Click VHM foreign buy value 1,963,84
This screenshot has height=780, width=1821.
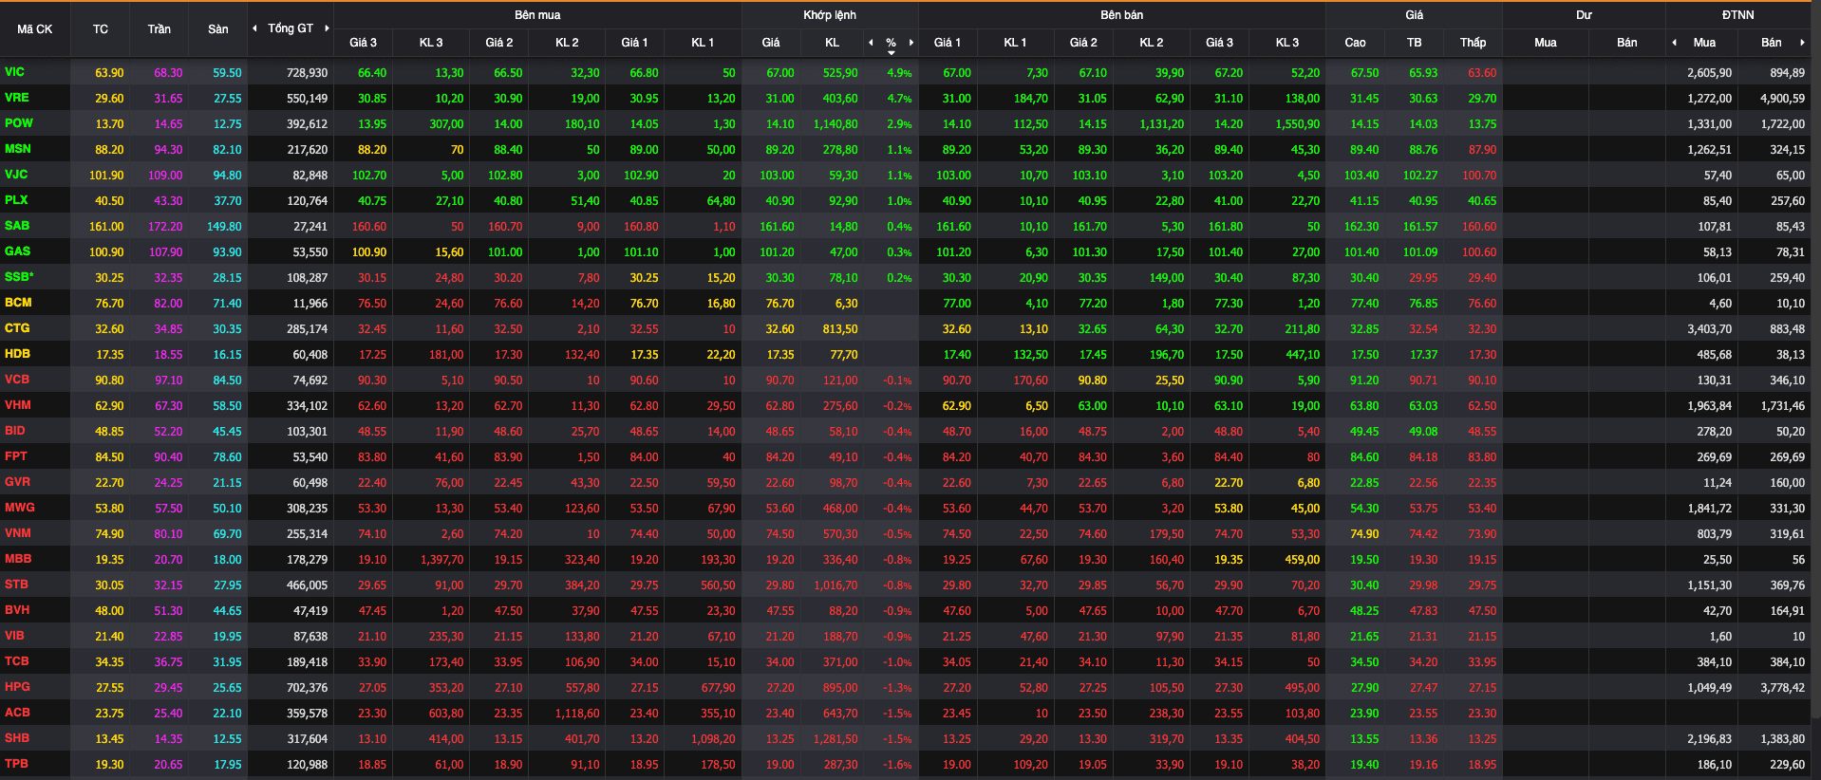click(1709, 406)
